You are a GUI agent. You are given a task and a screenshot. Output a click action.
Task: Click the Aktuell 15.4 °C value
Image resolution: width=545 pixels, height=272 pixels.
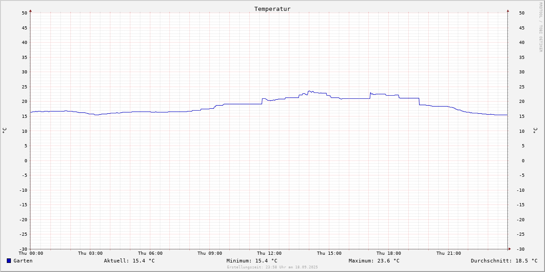[129, 261]
